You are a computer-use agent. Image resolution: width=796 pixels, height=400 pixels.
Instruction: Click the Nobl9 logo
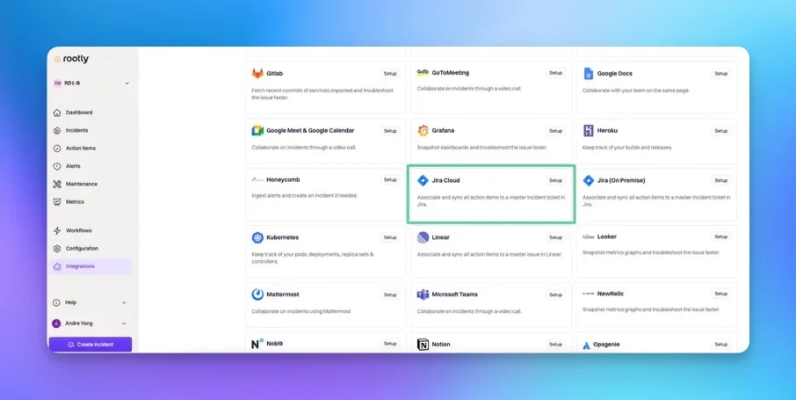tap(257, 344)
